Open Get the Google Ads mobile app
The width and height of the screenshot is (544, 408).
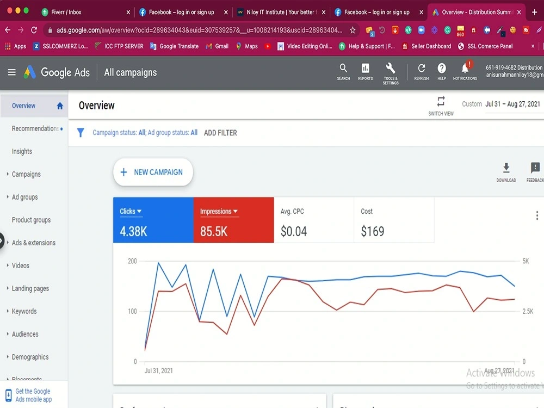33,395
